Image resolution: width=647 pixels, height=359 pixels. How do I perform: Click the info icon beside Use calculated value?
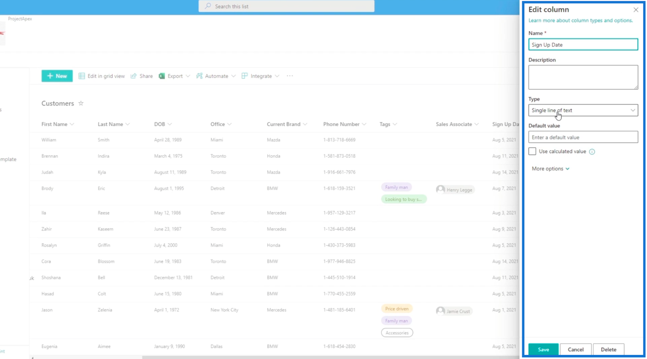592,152
